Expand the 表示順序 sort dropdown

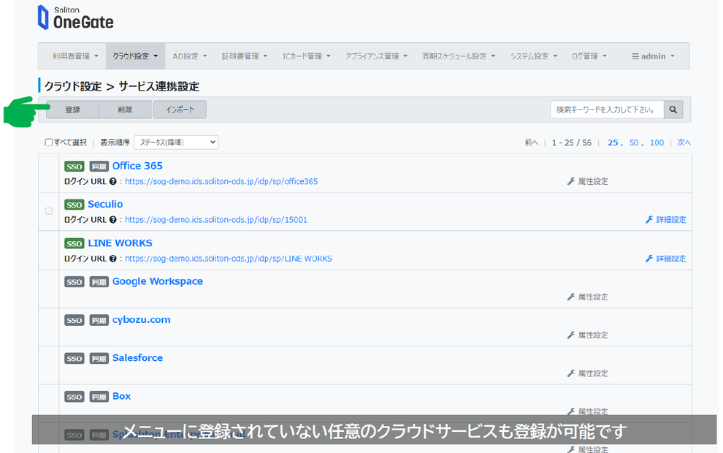click(175, 142)
